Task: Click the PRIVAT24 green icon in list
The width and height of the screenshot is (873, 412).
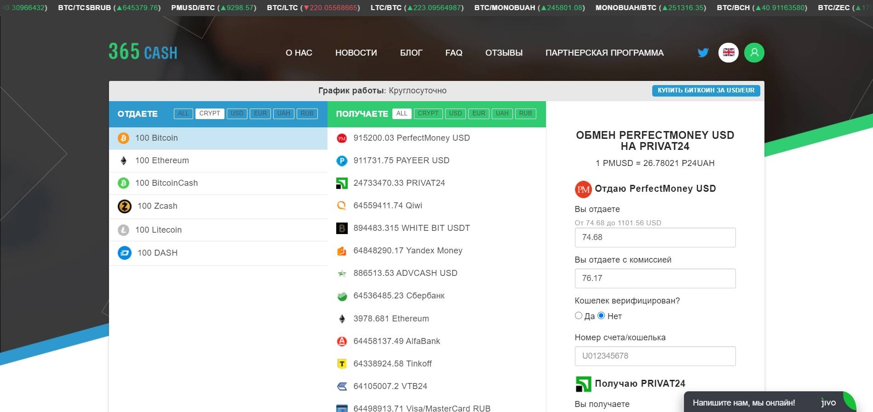Action: 342,183
